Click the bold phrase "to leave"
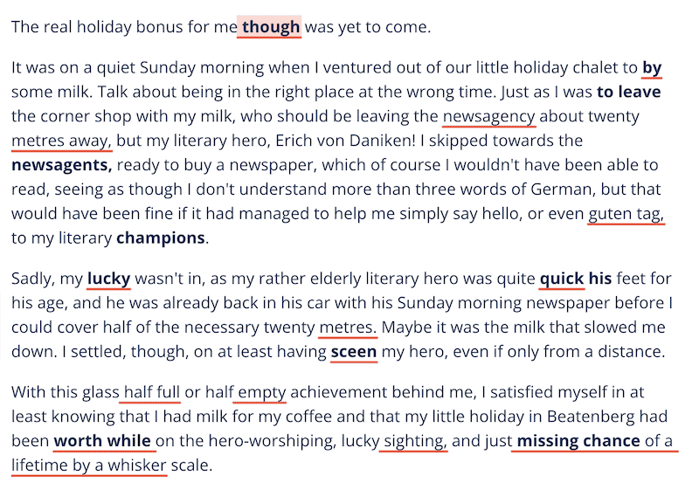699x489 pixels. click(x=628, y=92)
